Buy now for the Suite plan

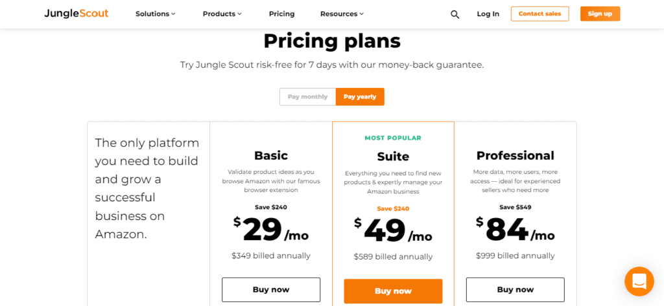393,291
